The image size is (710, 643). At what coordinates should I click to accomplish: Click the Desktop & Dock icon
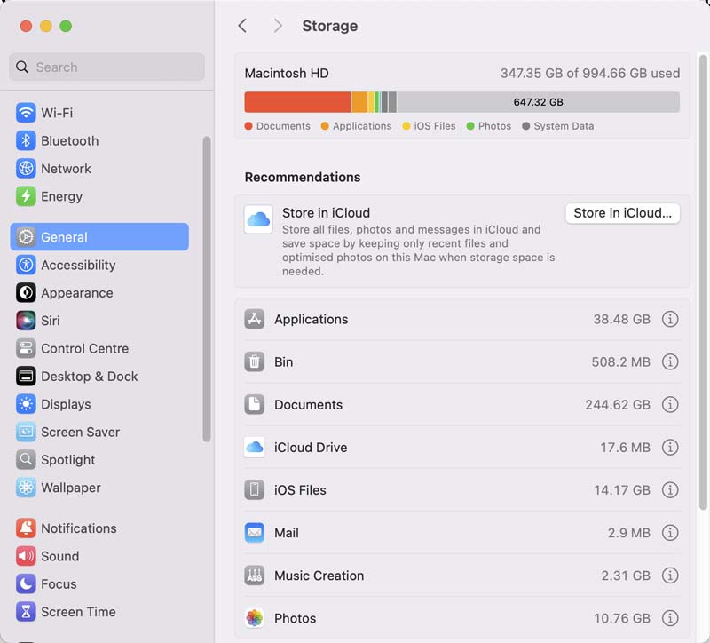26,376
